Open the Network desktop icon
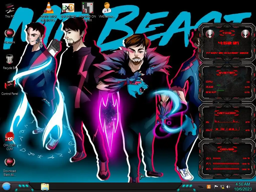Viewport: 256px width, 192px height. click(x=10, y=36)
